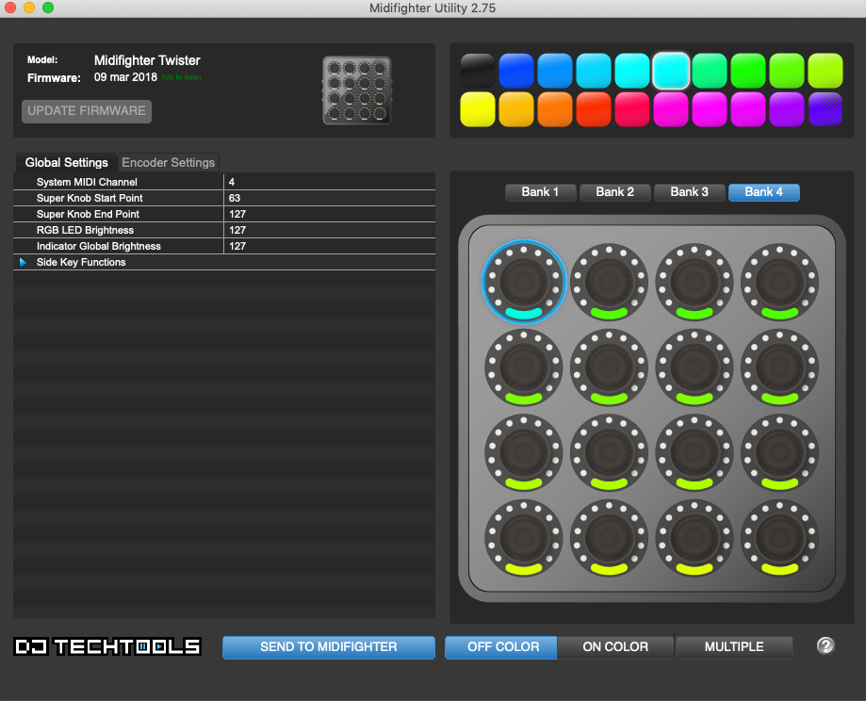Switch to Bank 2

pyautogui.click(x=614, y=191)
